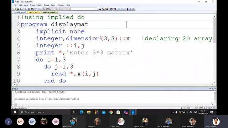Click the Plato app taskbar icon

133,112
